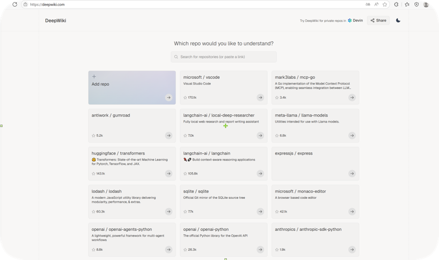This screenshot has height=260, width=439.
Task: Open anthropics / anthropic-sdk-python arrow button
Action: (352, 249)
